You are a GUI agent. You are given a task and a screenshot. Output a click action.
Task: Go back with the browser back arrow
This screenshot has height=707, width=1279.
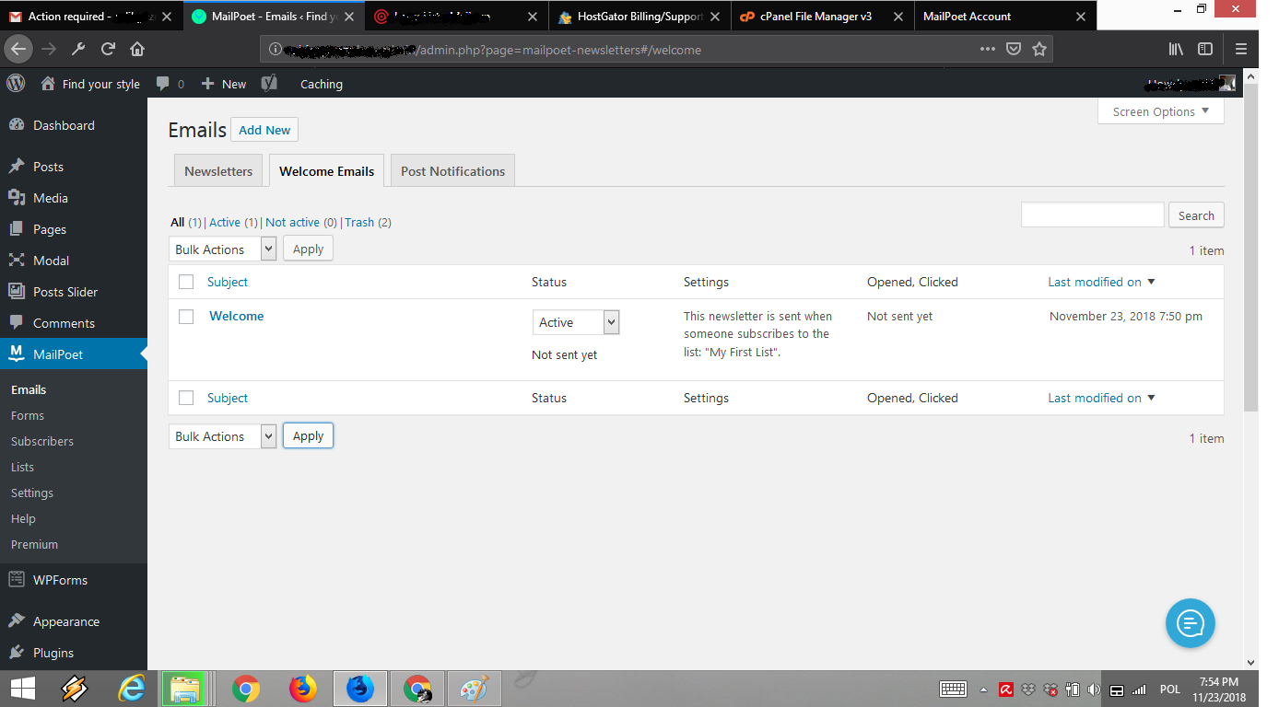tap(19, 49)
